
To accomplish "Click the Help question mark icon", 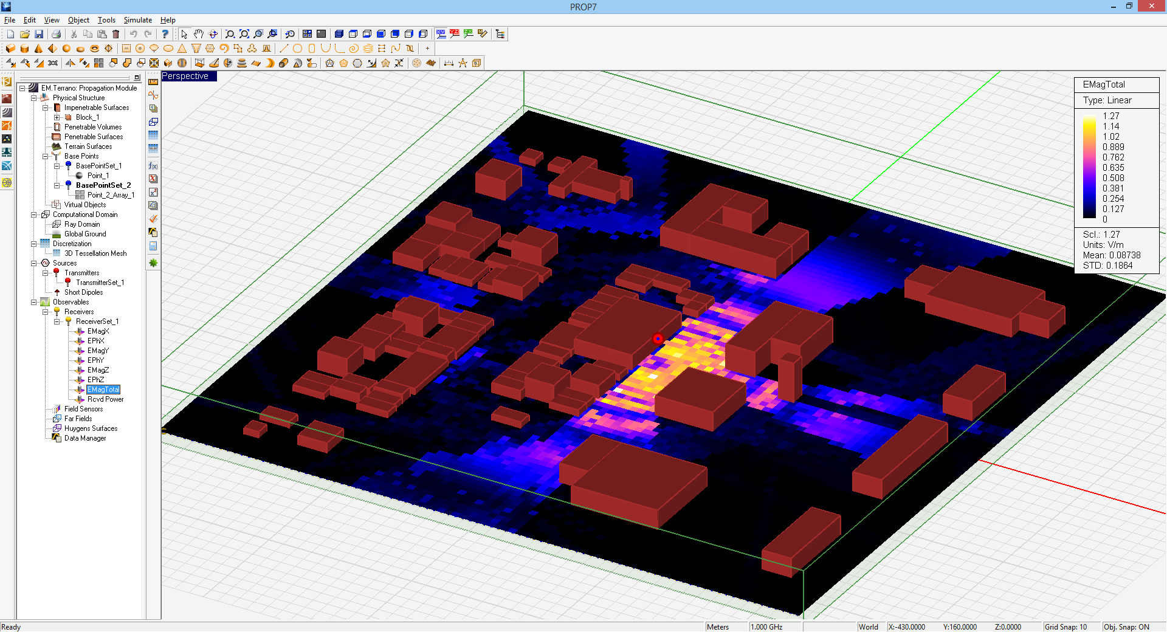I will coord(165,34).
